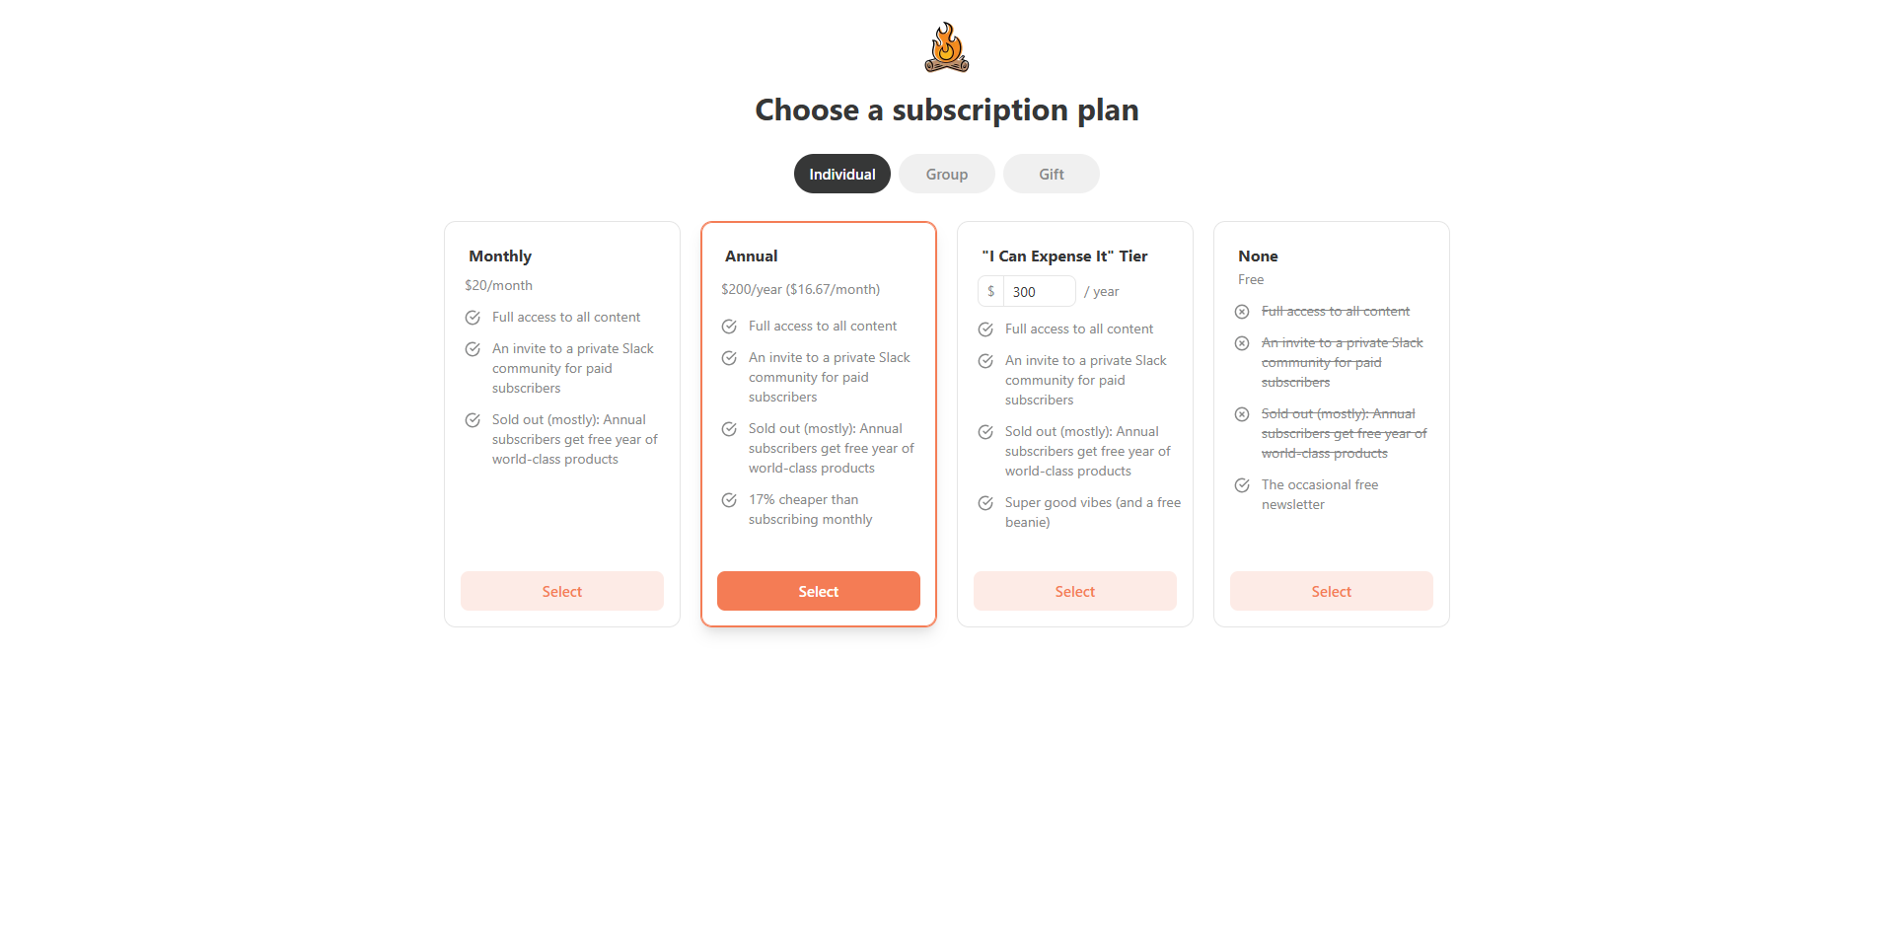Screen dimensions: 1894x950
Task: Click X icon beside struck-through Slack invite
Action: [1242, 343]
